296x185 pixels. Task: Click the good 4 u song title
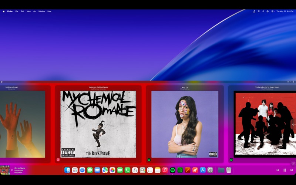(x=185, y=87)
